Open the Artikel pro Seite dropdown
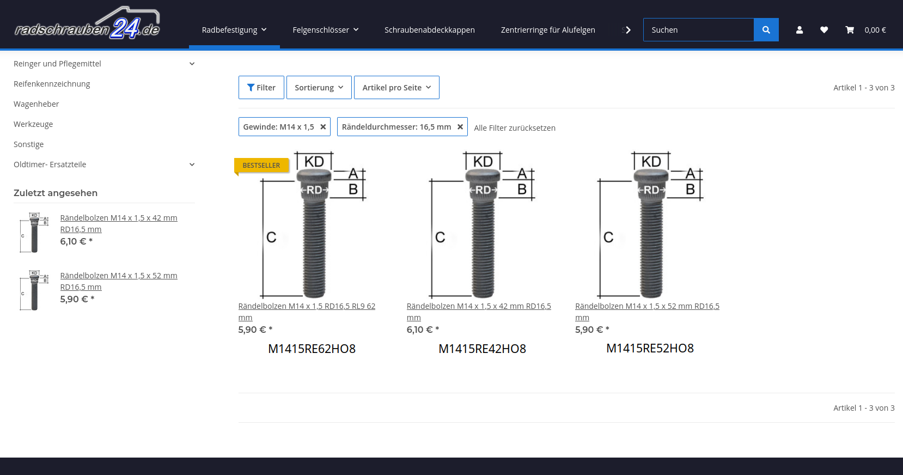The width and height of the screenshot is (903, 475). pos(396,88)
